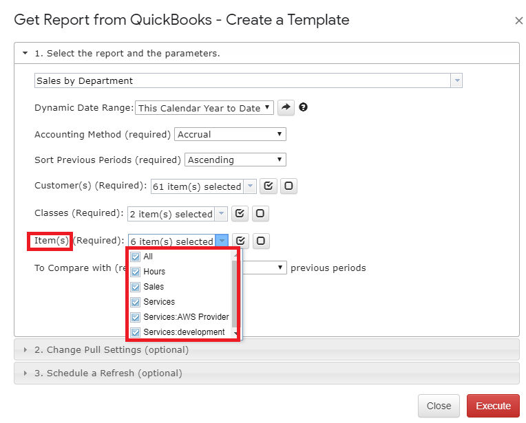The height and width of the screenshot is (423, 526).
Task: Select all classes with the check icon
Action: pyautogui.click(x=240, y=213)
